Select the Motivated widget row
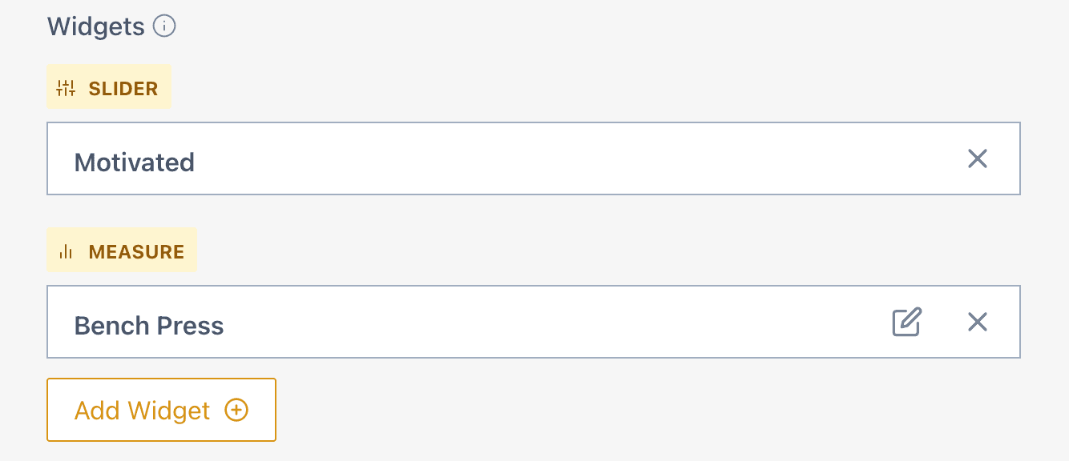This screenshot has width=1069, height=461. 534,158
